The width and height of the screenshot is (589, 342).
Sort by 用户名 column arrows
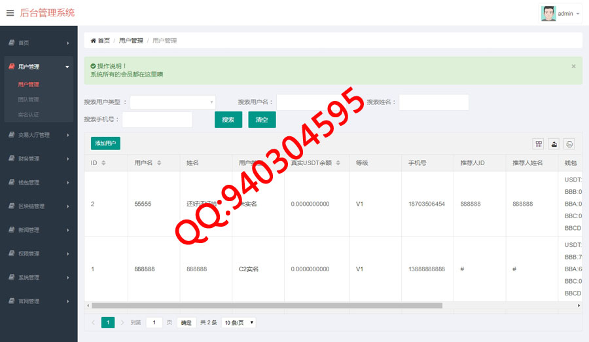point(159,162)
